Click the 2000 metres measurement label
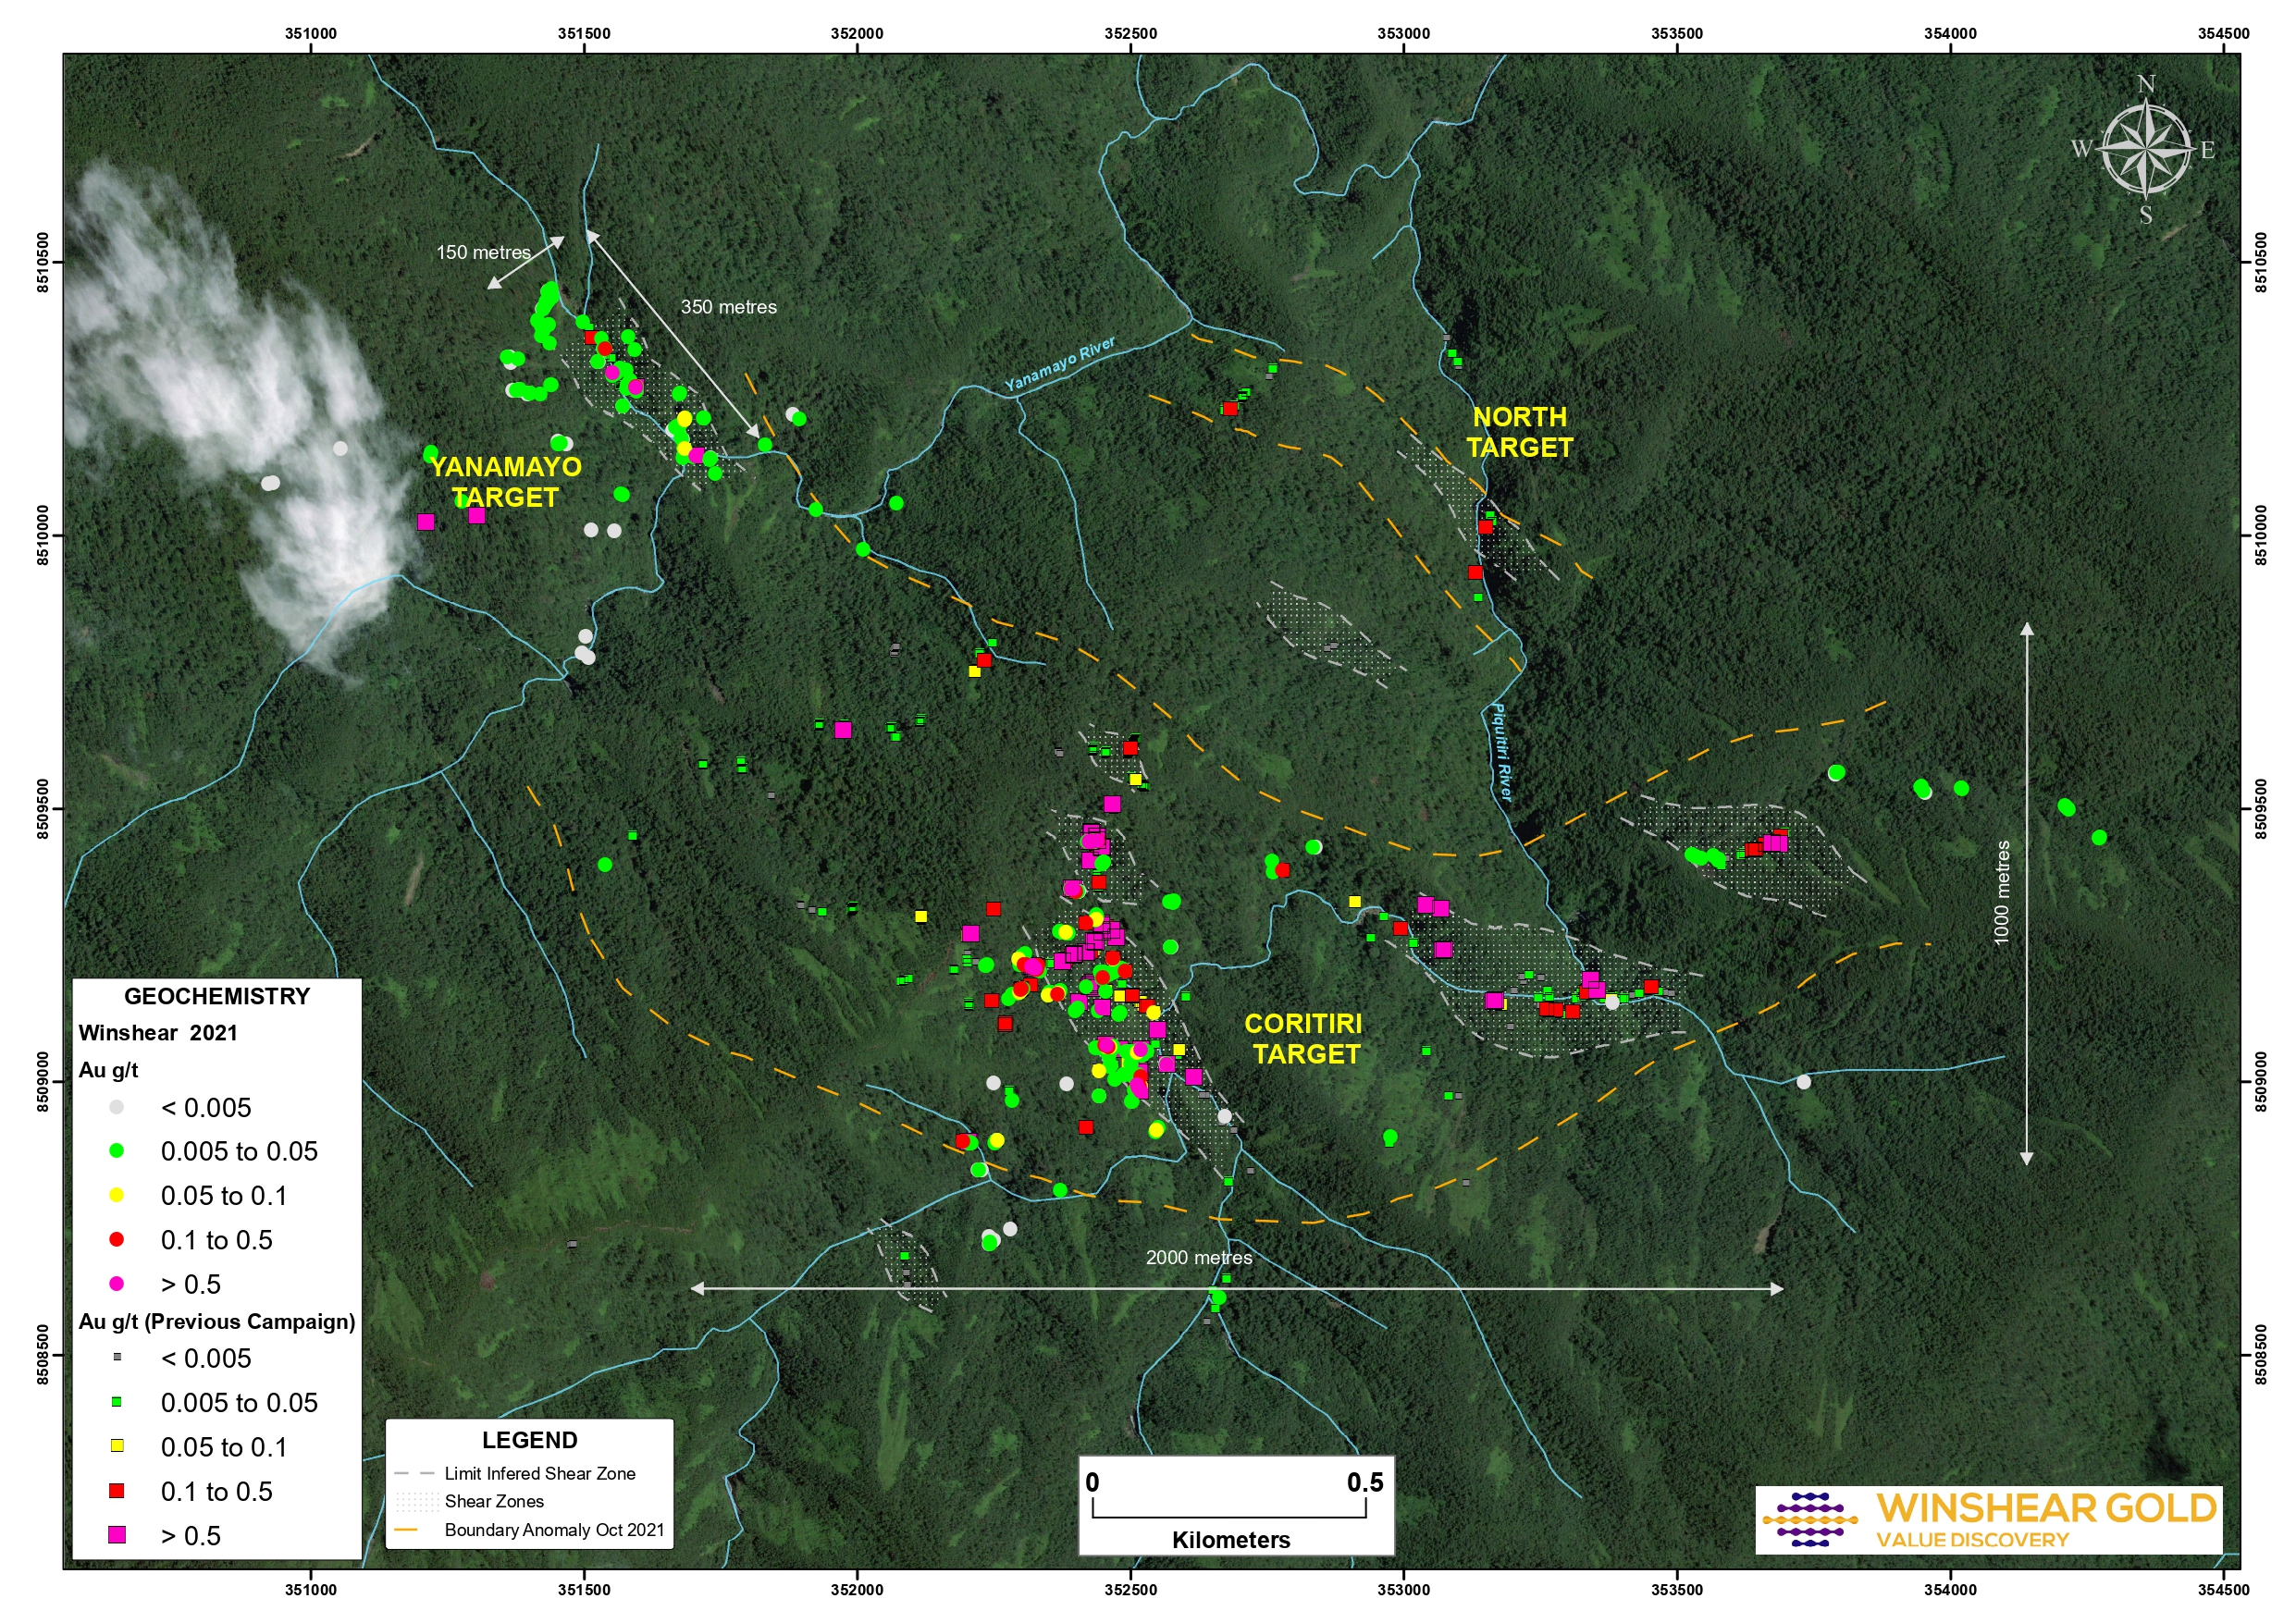The height and width of the screenshot is (1623, 2296). pos(1198,1258)
